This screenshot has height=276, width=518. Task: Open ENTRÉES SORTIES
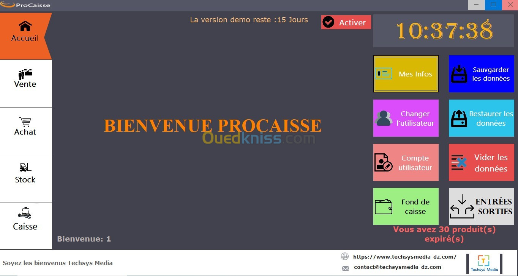coord(482,206)
